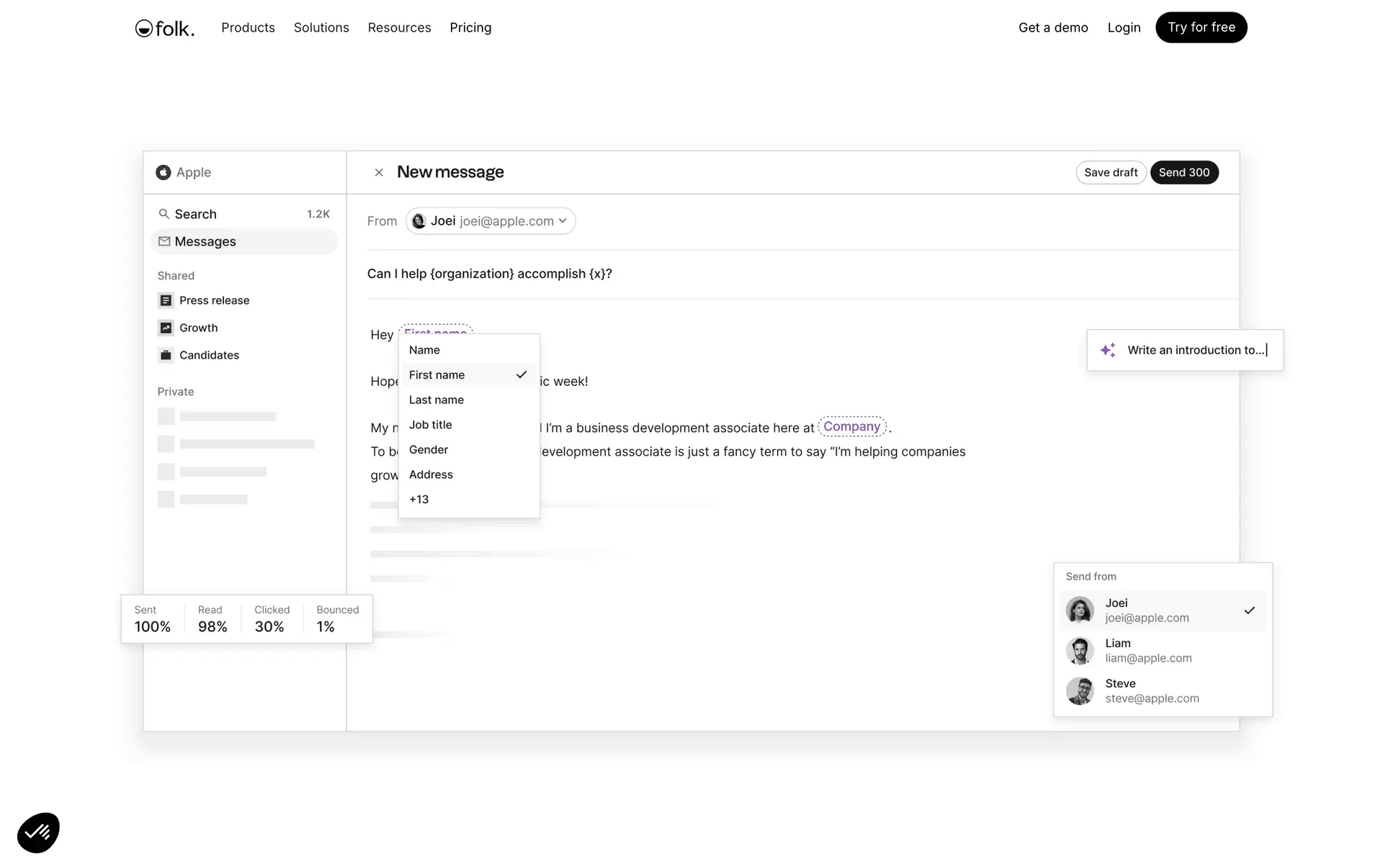The image size is (1383, 864).
Task: Pick Steve's avatar in Send from list
Action: (1080, 691)
